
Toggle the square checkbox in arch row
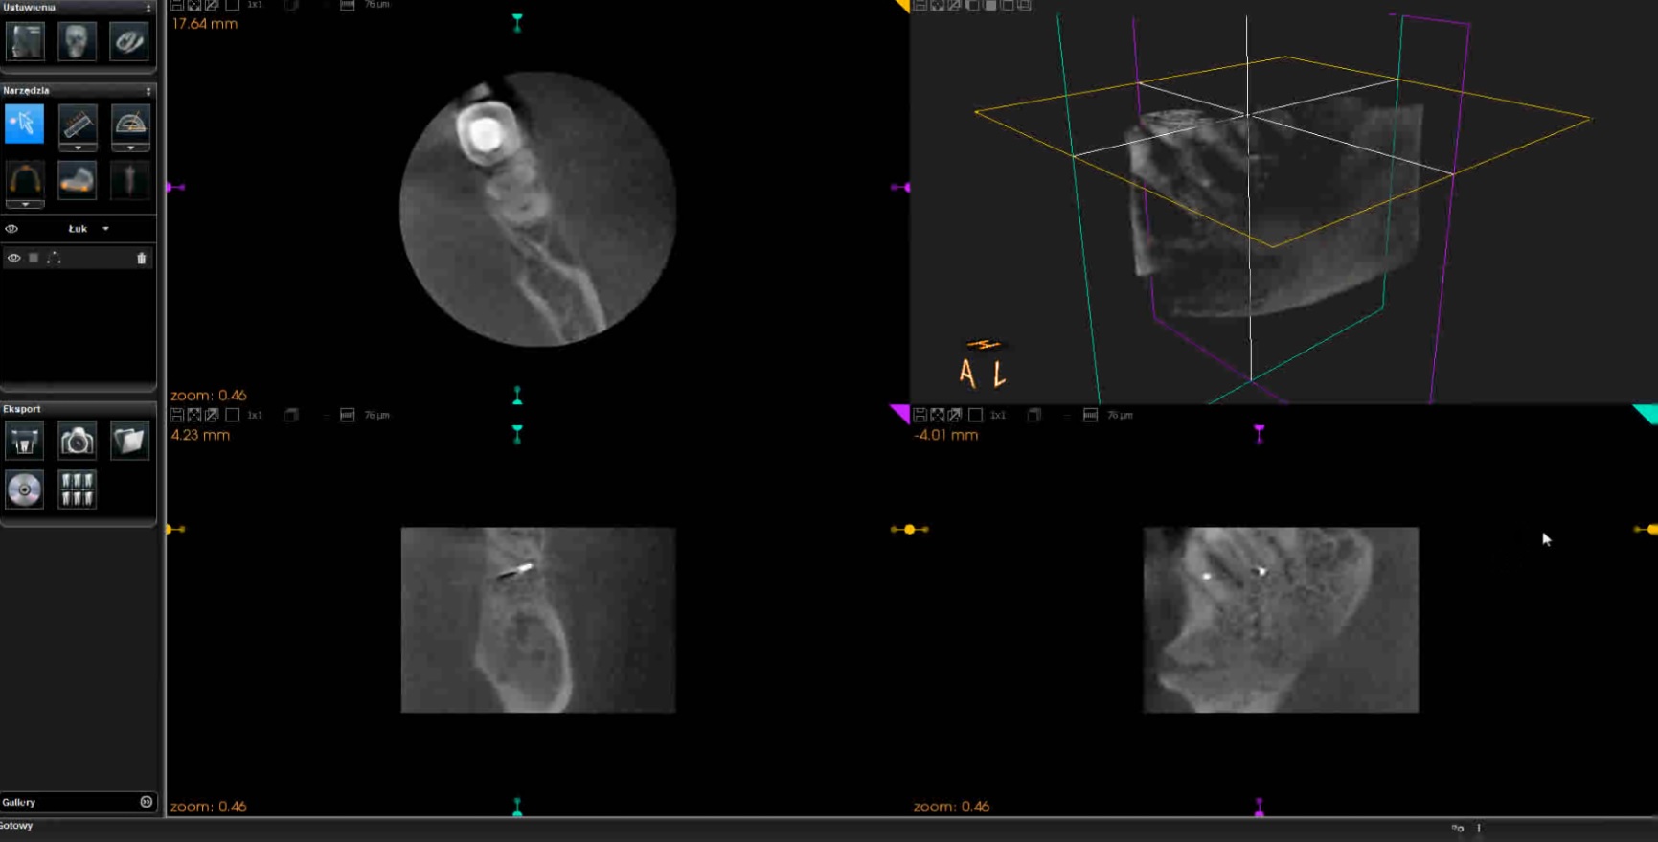point(34,259)
